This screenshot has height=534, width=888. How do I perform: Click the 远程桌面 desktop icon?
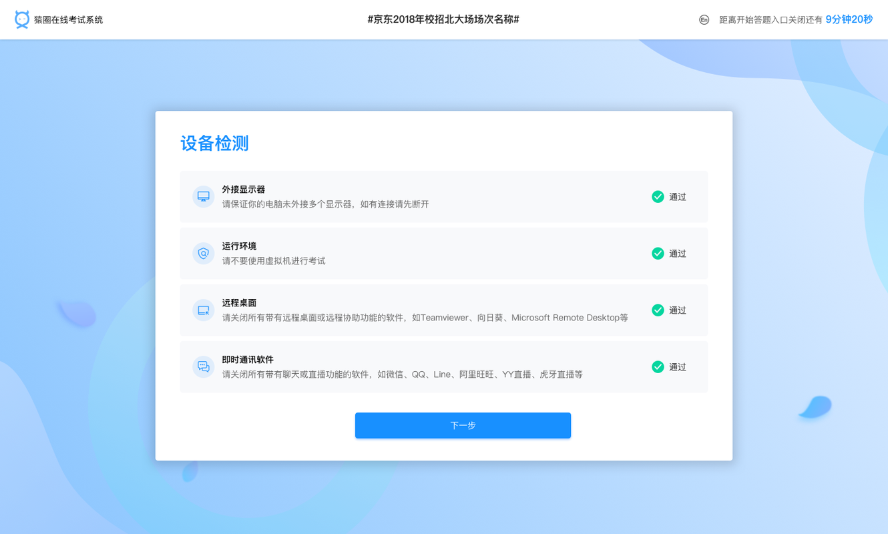pyautogui.click(x=203, y=310)
